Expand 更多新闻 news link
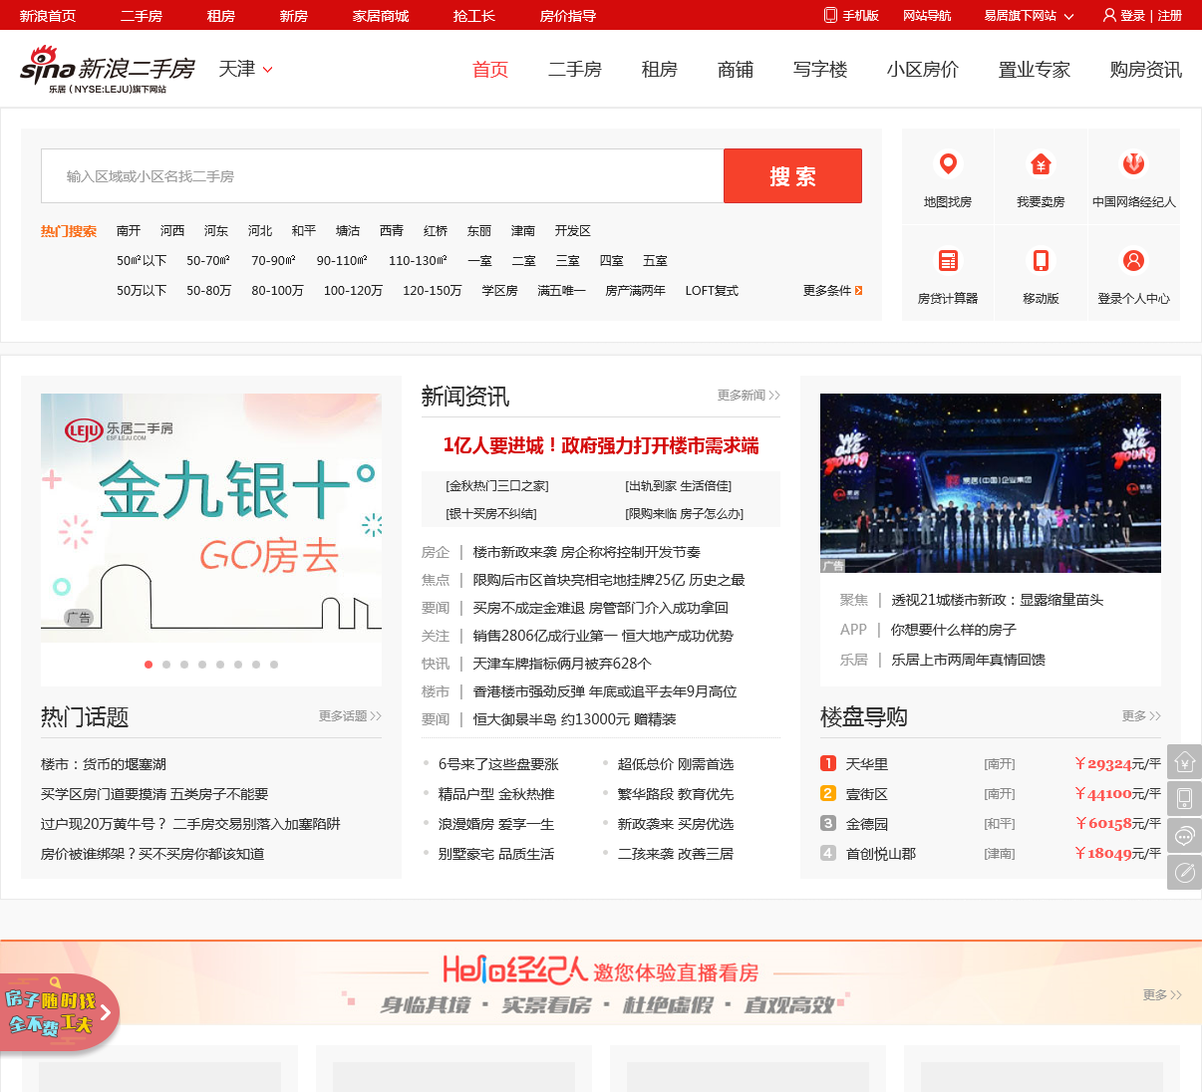The width and height of the screenshot is (1202, 1092). coord(749,396)
